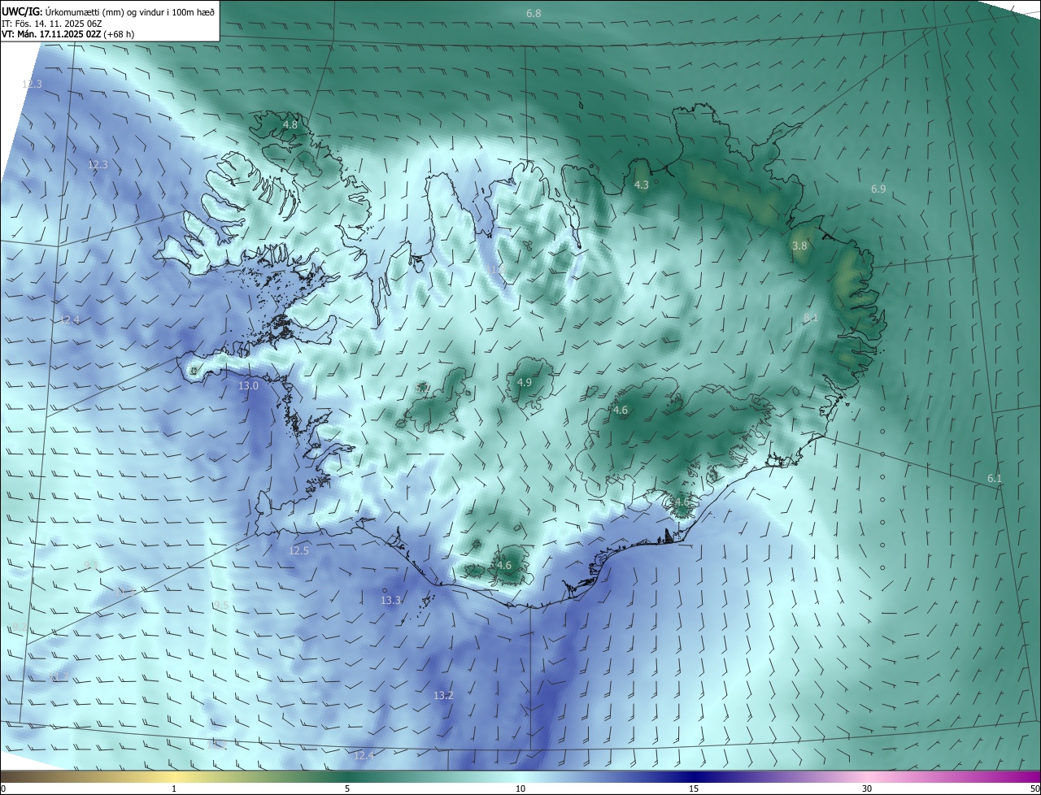Click the 3.8 value label

coord(799,246)
